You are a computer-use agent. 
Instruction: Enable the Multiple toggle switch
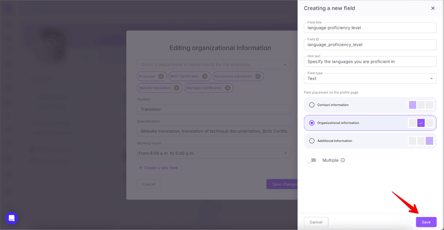pyautogui.click(x=311, y=160)
